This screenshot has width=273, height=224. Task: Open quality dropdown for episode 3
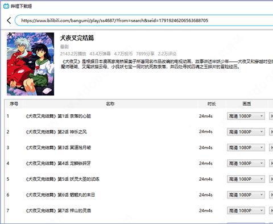point(246,147)
